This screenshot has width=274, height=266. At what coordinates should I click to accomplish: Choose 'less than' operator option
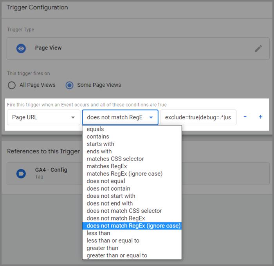click(132, 233)
